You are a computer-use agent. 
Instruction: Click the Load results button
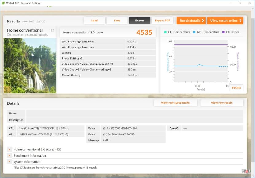pyautogui.click(x=94, y=21)
